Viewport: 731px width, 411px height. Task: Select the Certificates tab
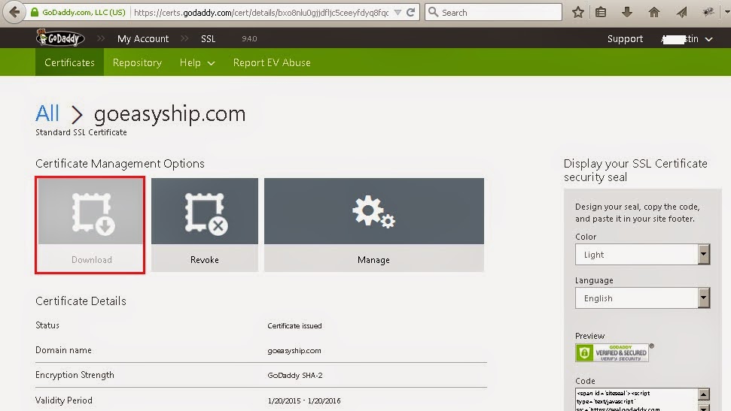click(69, 62)
